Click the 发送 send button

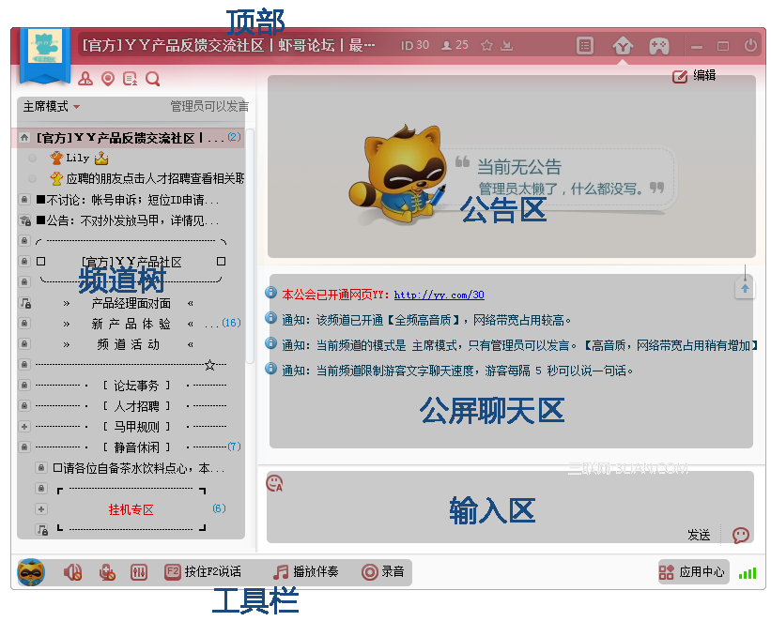tap(699, 535)
